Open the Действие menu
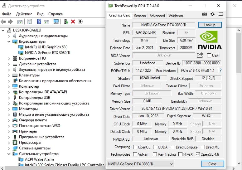Screen dimensions: 242x170 (x=24, y=14)
